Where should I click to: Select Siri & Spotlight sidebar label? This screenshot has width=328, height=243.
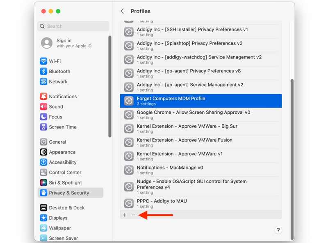tap(66, 183)
